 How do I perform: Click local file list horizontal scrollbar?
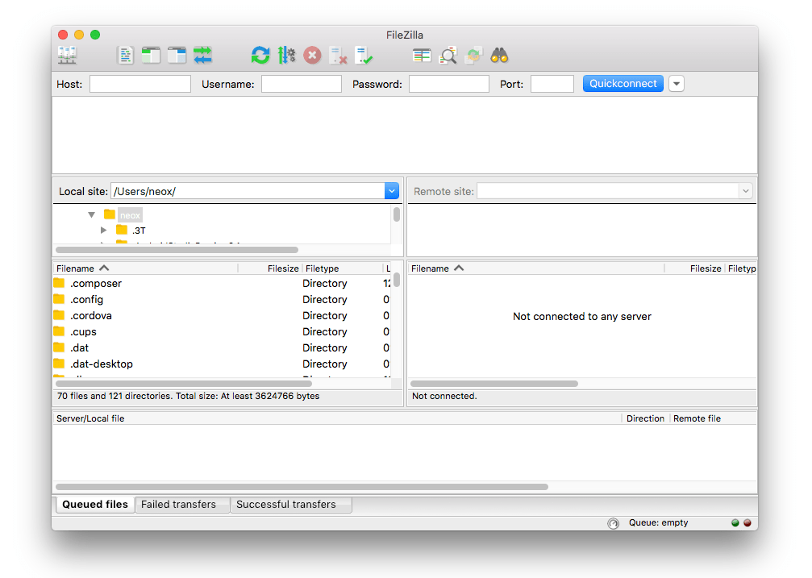pos(183,384)
